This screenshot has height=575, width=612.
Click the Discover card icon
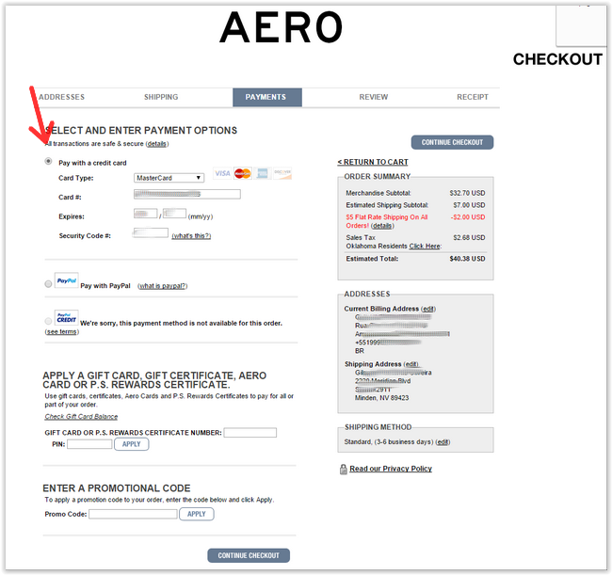[x=282, y=173]
